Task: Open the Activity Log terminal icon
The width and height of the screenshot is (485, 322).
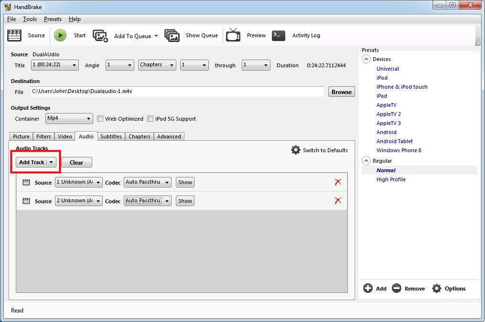Action: (x=279, y=36)
